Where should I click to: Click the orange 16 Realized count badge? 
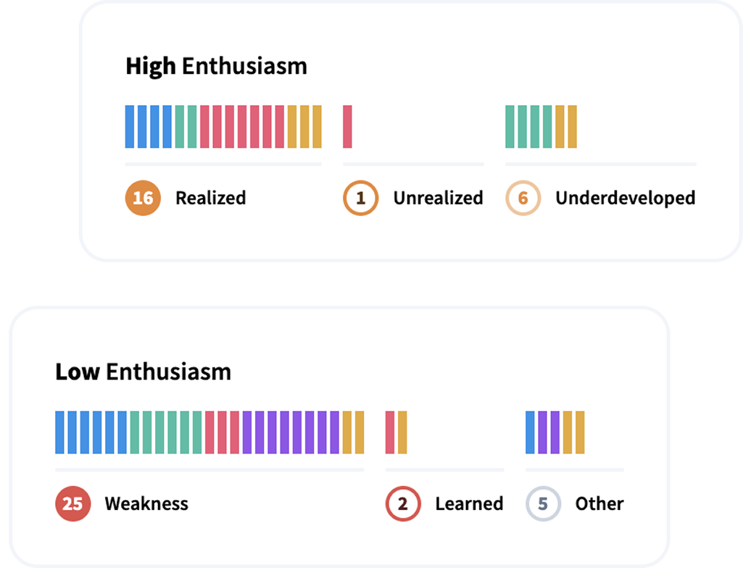pos(143,198)
